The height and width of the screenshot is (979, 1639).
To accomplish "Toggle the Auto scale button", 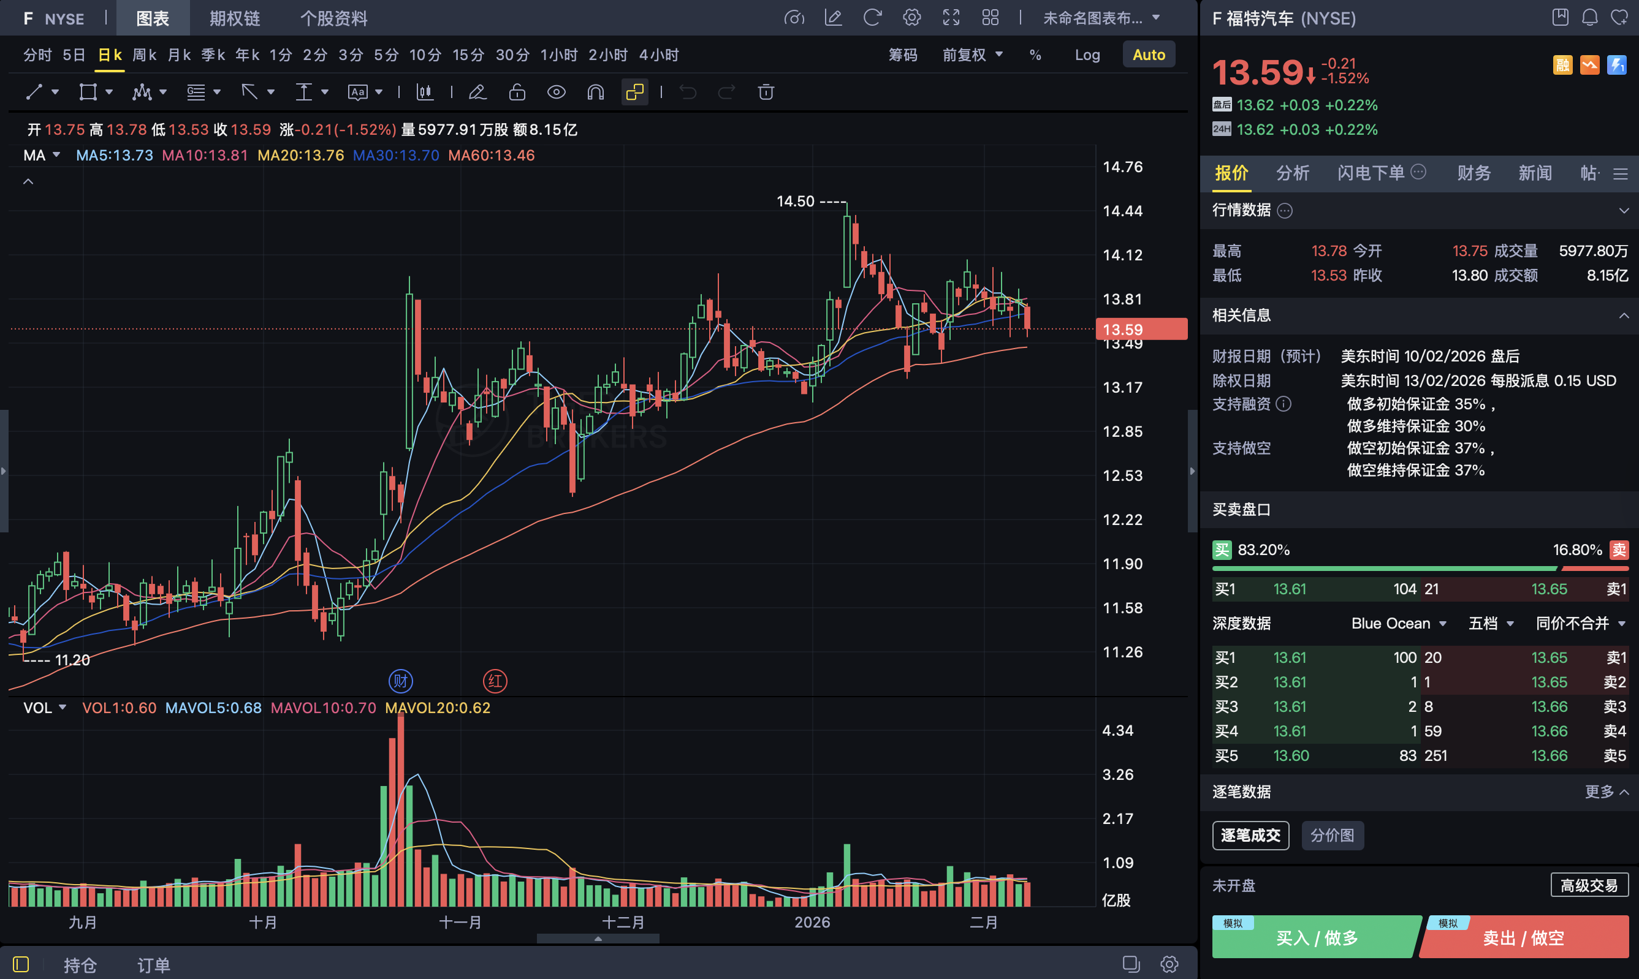I will pyautogui.click(x=1148, y=55).
